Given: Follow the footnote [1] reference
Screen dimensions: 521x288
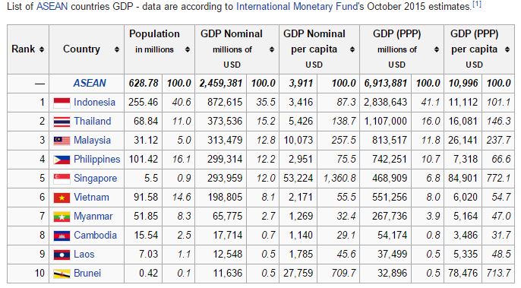Looking at the screenshot, I should coord(477,5).
